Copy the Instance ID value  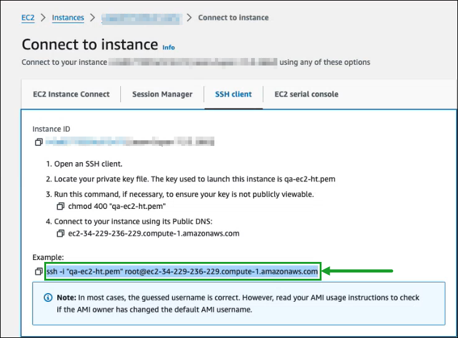point(39,142)
